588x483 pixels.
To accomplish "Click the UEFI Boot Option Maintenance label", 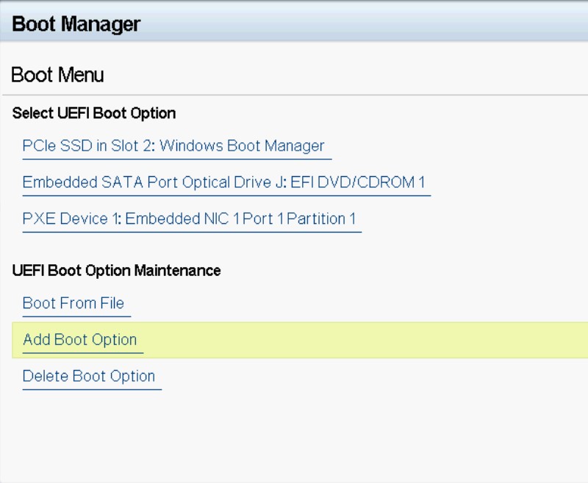I will 116,270.
